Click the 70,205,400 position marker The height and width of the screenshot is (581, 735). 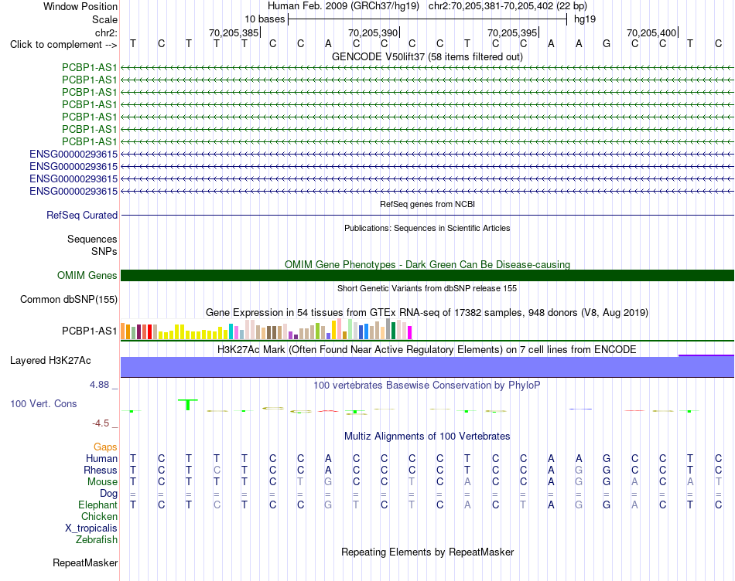[x=651, y=32]
